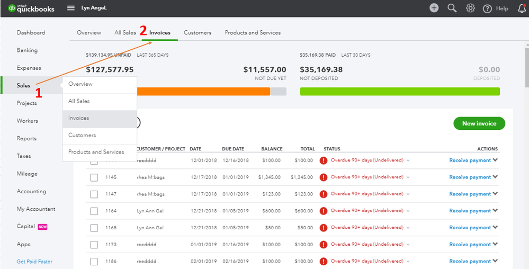
Task: Switch to the Overview tab
Action: coord(89,33)
